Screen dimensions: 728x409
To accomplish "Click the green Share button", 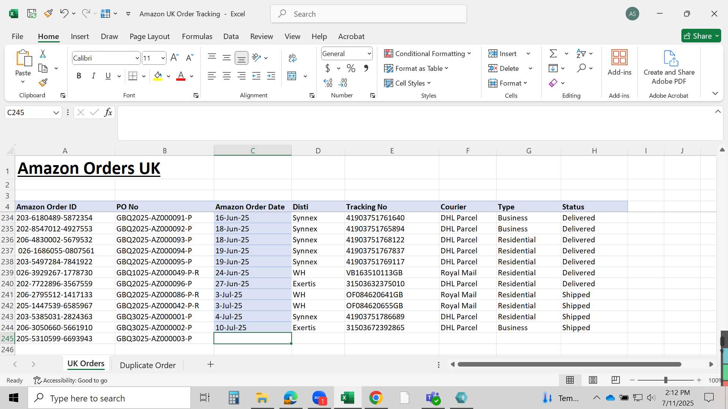I will pyautogui.click(x=701, y=36).
